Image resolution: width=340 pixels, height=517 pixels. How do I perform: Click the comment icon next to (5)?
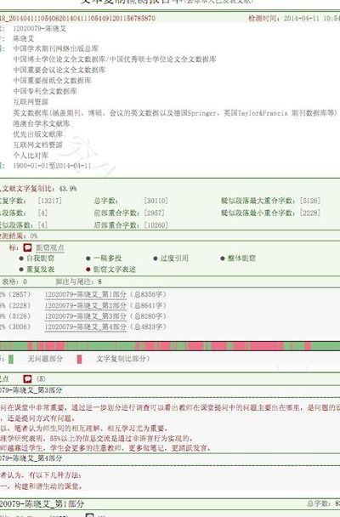click(27, 379)
